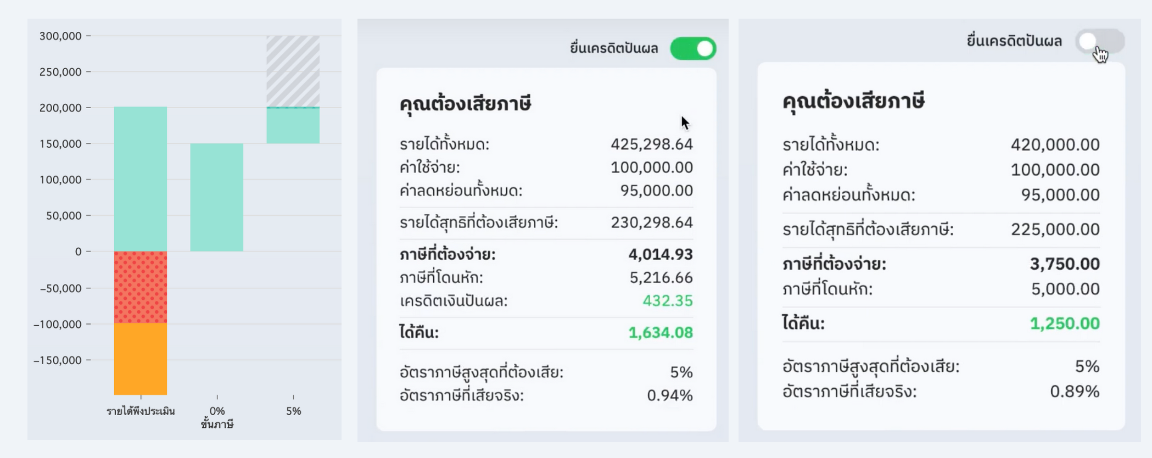This screenshot has width=1152, height=458.
Task: Click the effective tax rate 0.94%
Action: point(669,395)
